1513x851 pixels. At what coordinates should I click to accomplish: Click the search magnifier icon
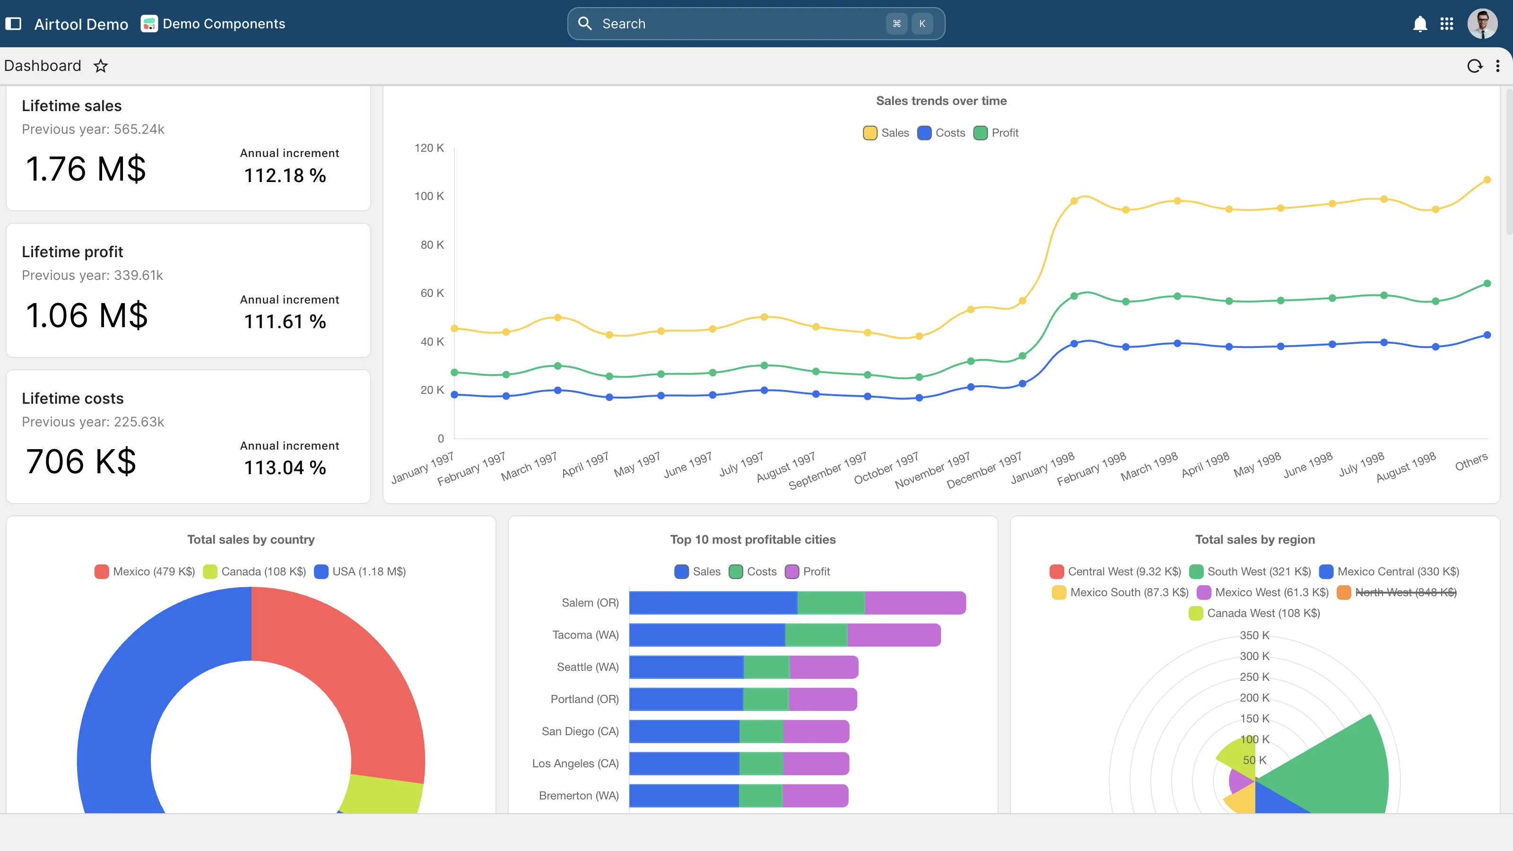(x=584, y=24)
